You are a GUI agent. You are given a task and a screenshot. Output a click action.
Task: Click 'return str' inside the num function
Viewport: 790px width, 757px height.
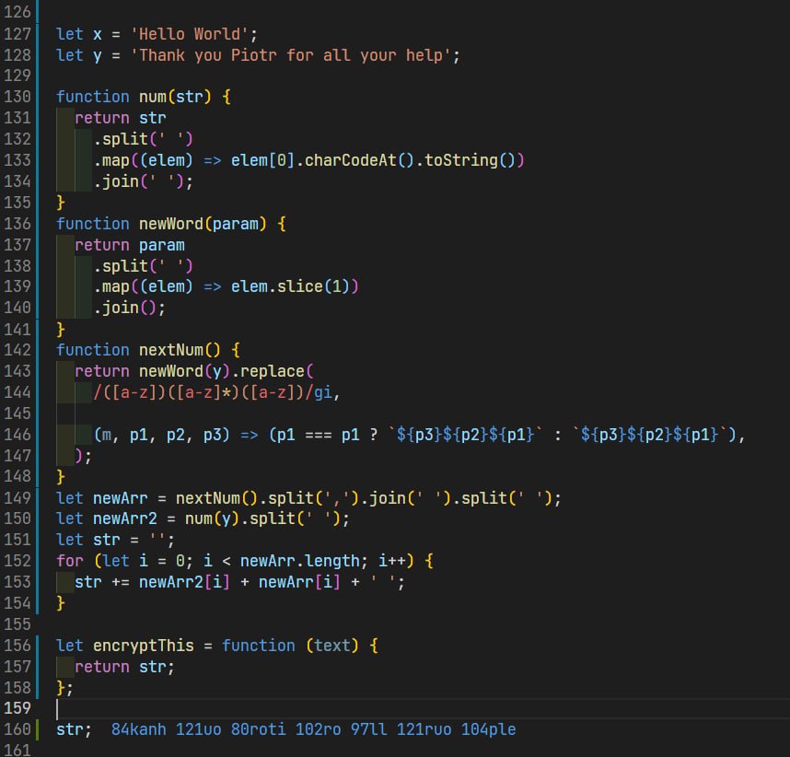121,118
